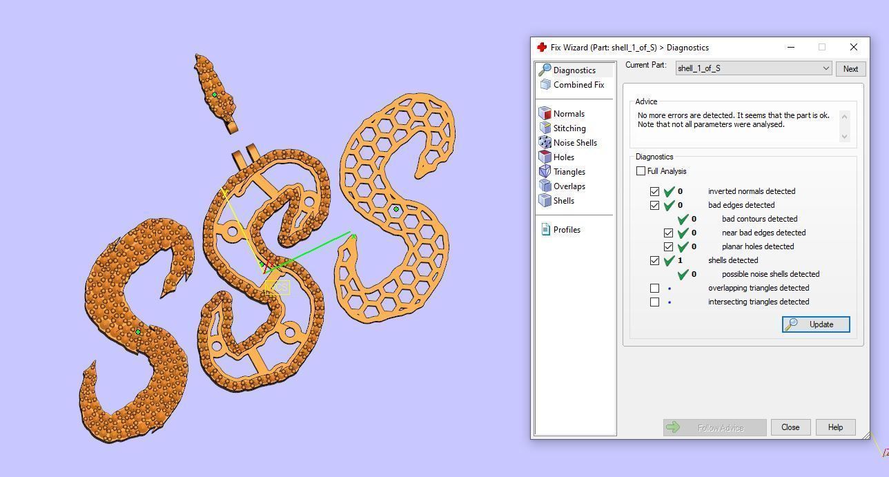Click the Noise Shells icon
Viewport: 889px width, 477px height.
pos(545,142)
